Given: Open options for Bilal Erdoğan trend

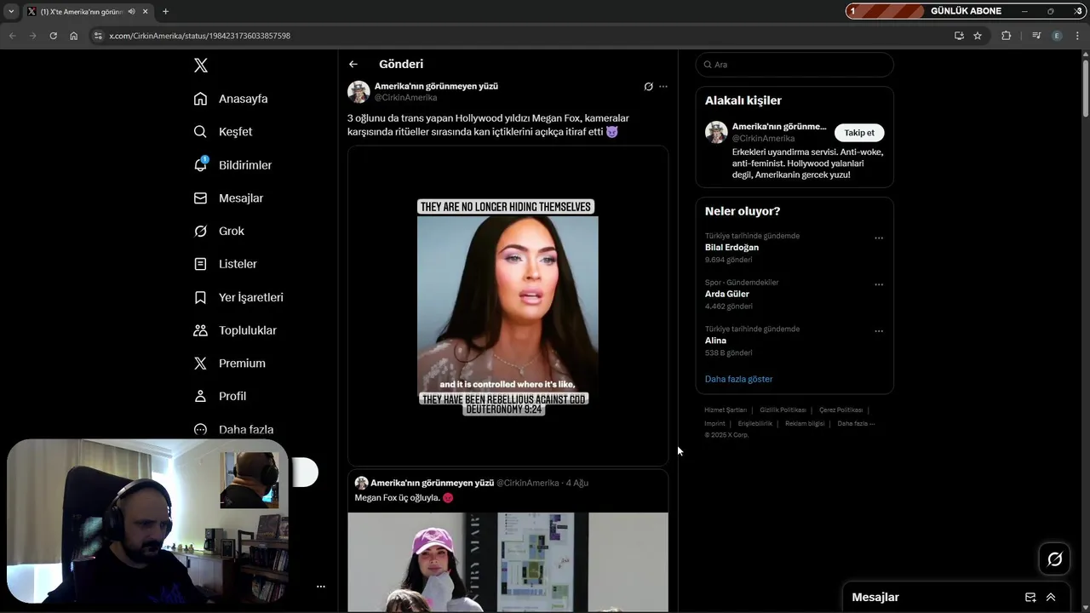Looking at the screenshot, I should [879, 238].
